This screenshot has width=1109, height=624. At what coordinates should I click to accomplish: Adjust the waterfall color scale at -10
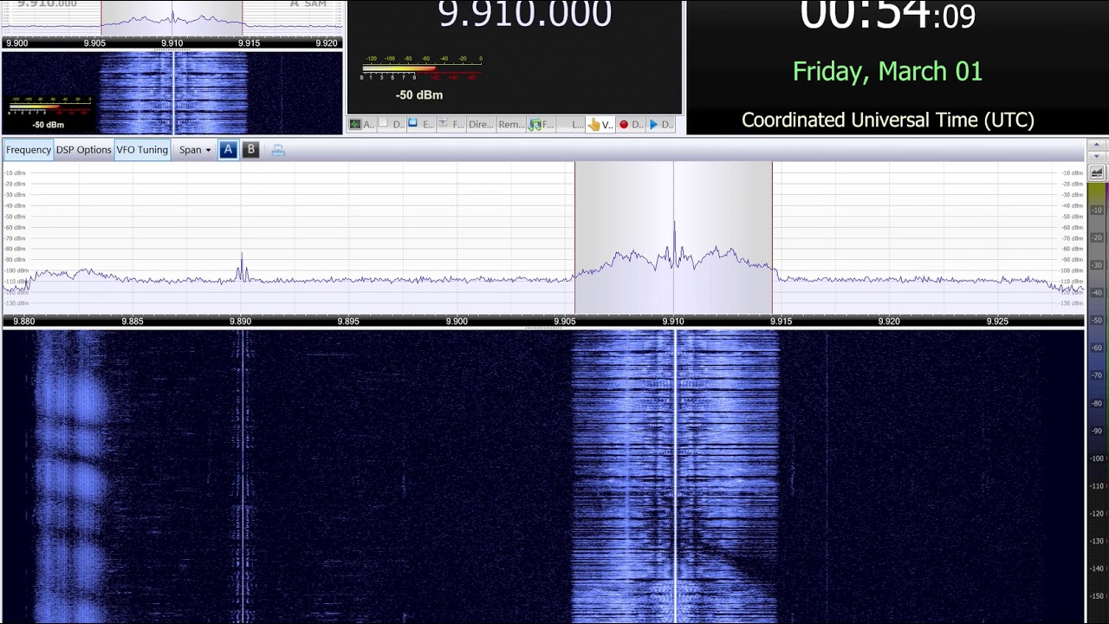click(1097, 211)
